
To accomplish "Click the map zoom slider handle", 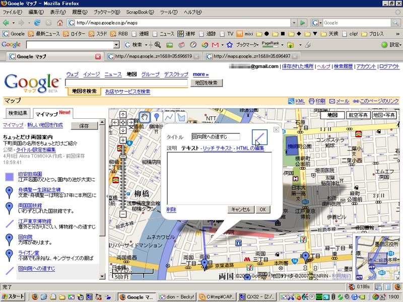I will pos(123,157).
